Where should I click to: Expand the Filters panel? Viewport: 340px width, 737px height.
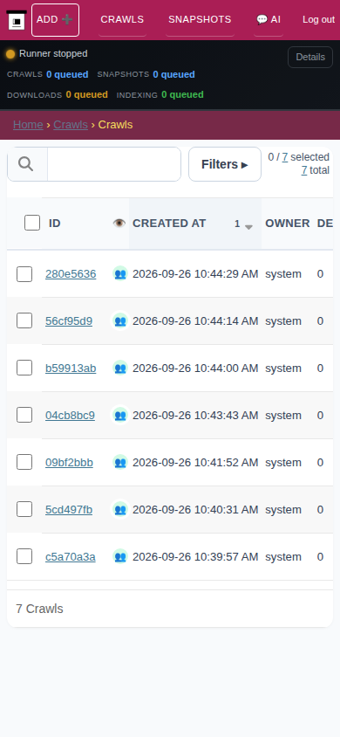coord(225,164)
